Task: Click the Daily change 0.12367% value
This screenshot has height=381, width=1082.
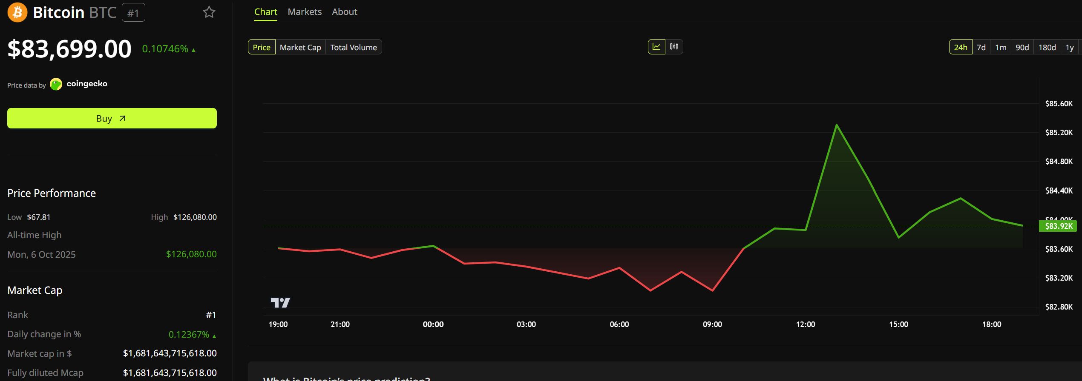Action: pos(189,335)
